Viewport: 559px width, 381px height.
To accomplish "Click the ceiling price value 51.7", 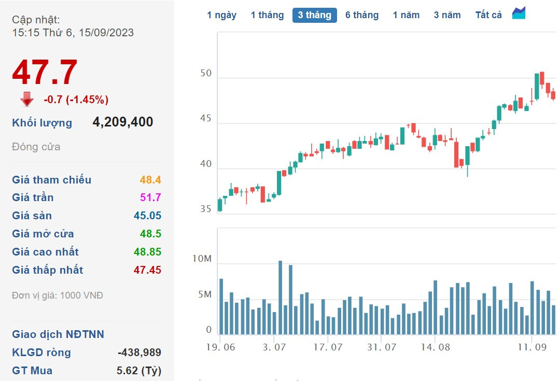I will (x=150, y=197).
